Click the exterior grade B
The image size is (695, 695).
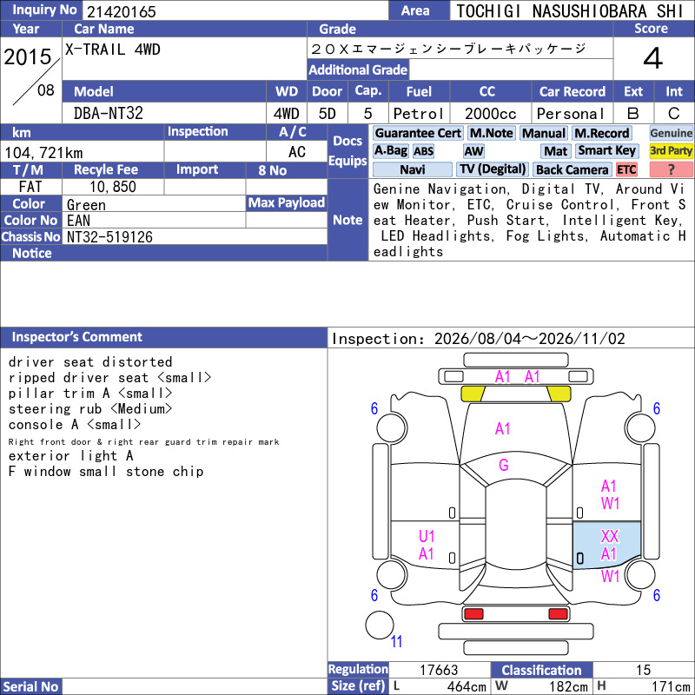coord(633,114)
